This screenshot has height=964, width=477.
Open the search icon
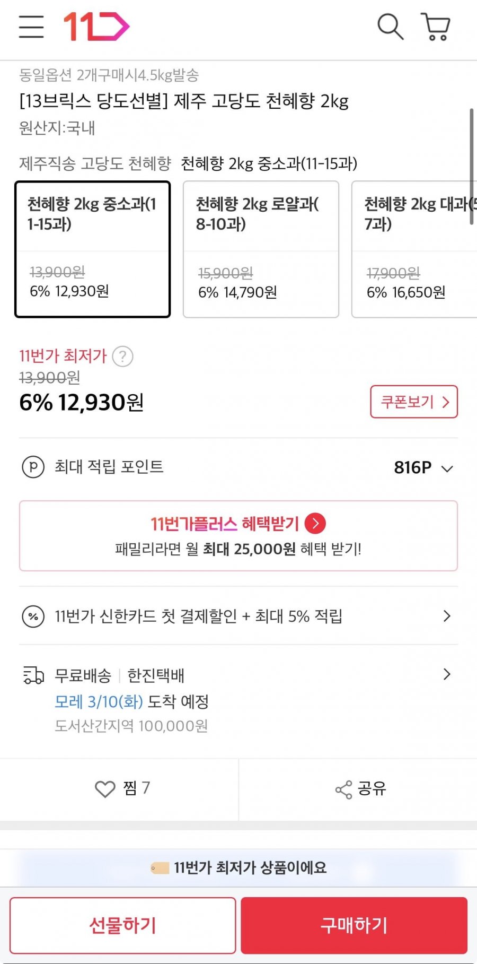(390, 27)
